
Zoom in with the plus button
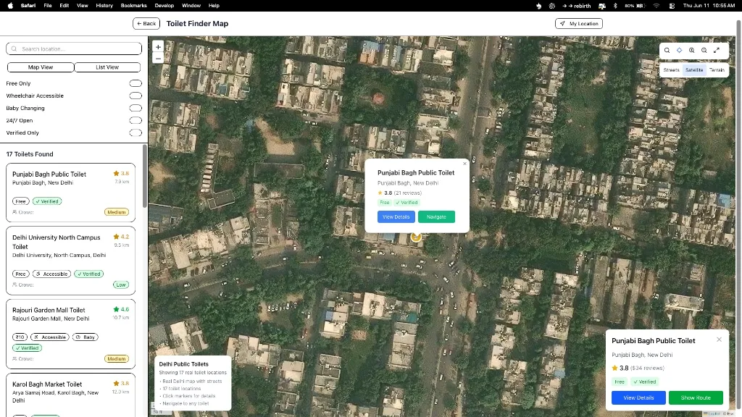[x=158, y=47]
